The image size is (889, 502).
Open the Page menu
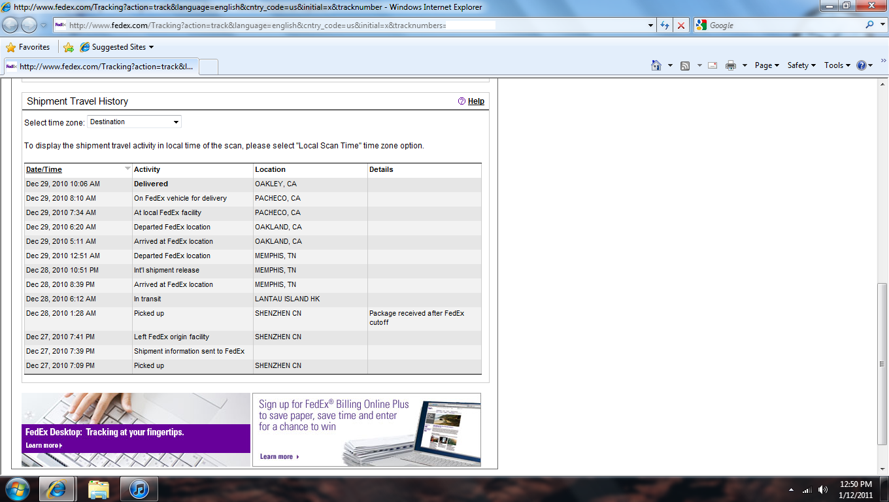767,65
